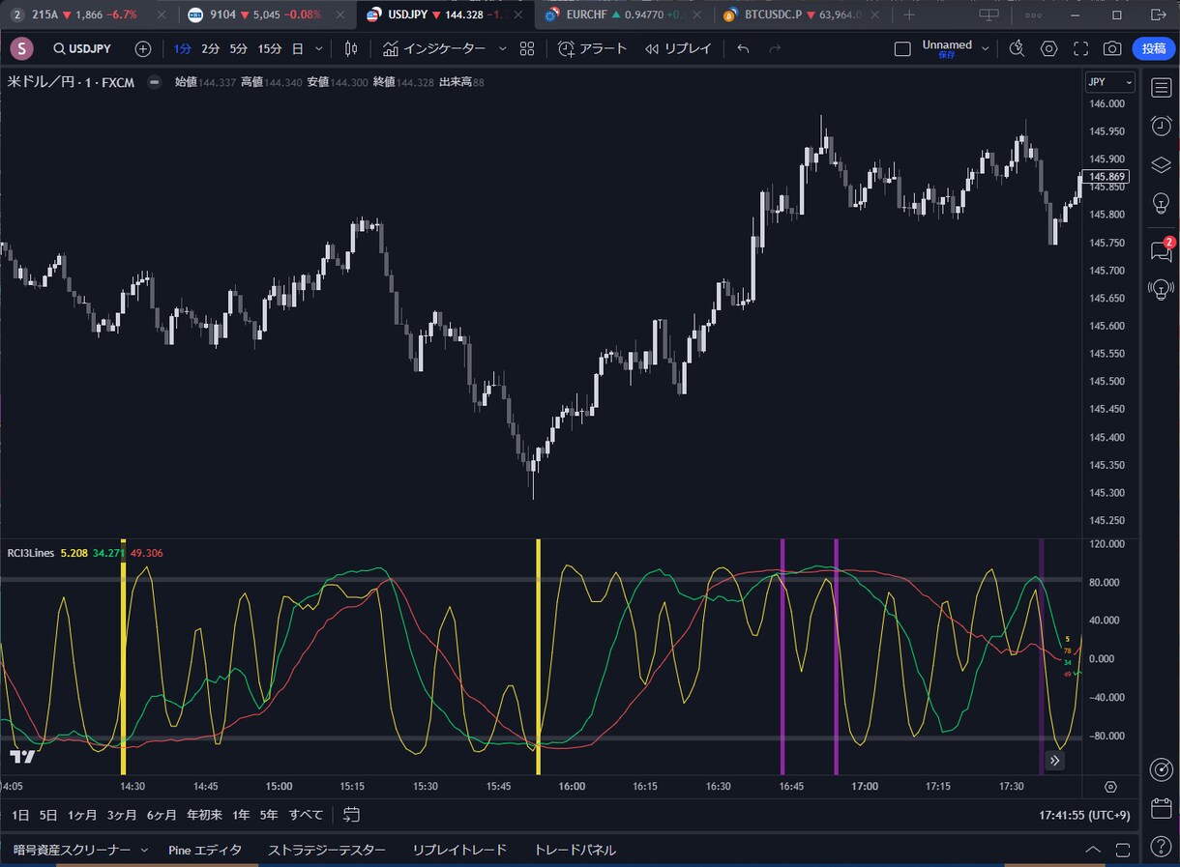The image size is (1180, 867).
Task: Set the date range to 1日
Action: tap(20, 815)
